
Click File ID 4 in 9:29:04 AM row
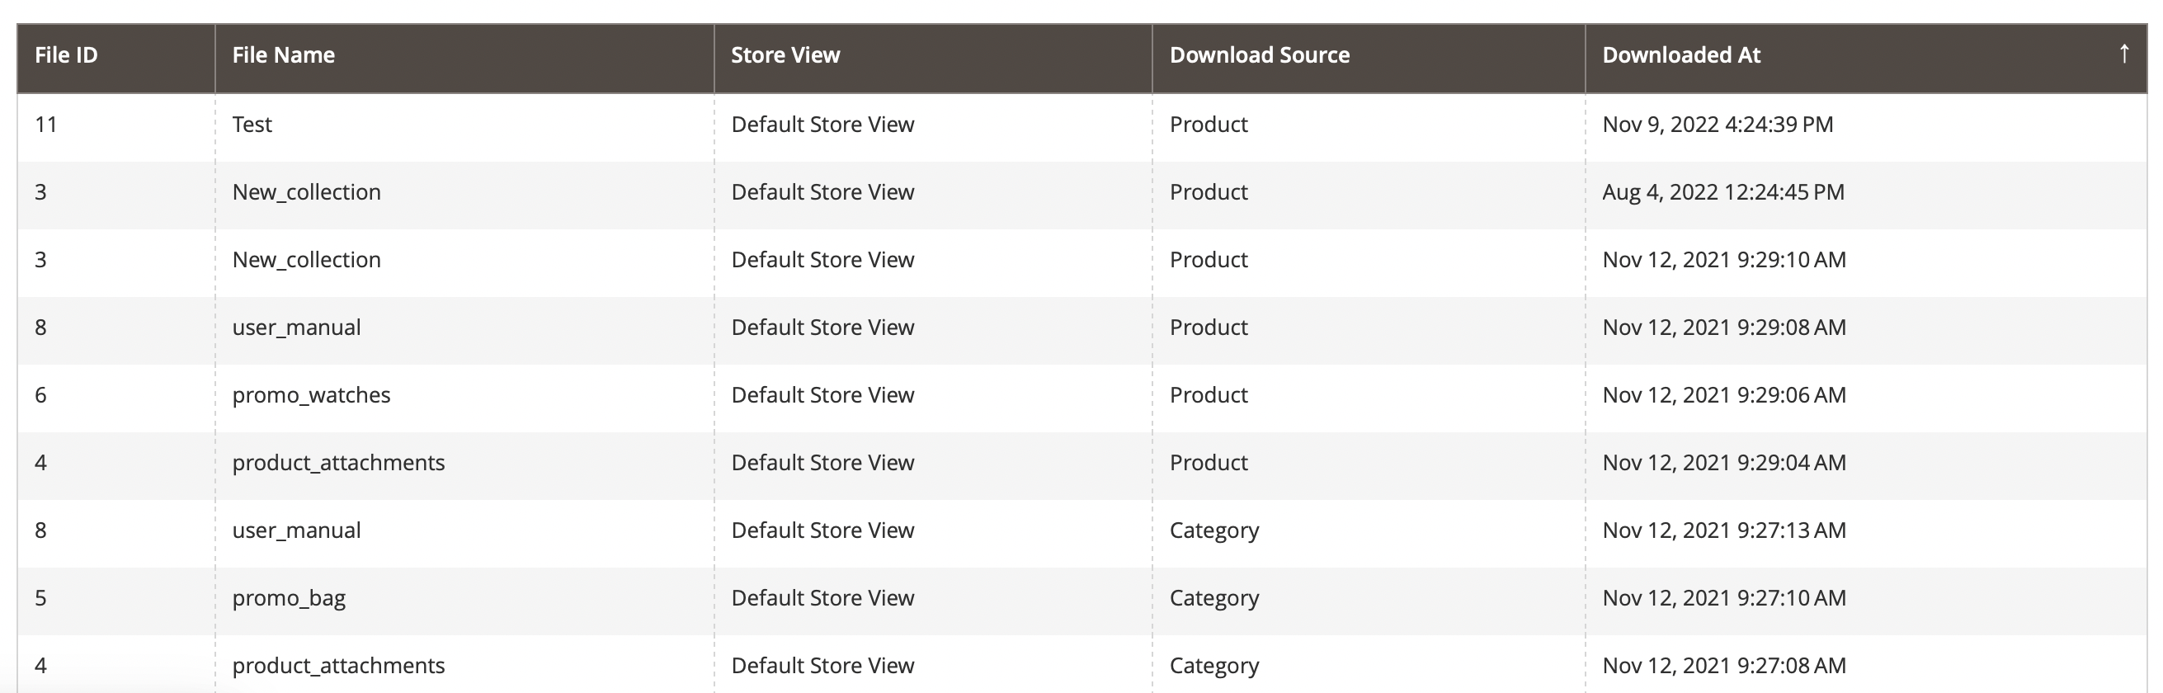tap(40, 463)
